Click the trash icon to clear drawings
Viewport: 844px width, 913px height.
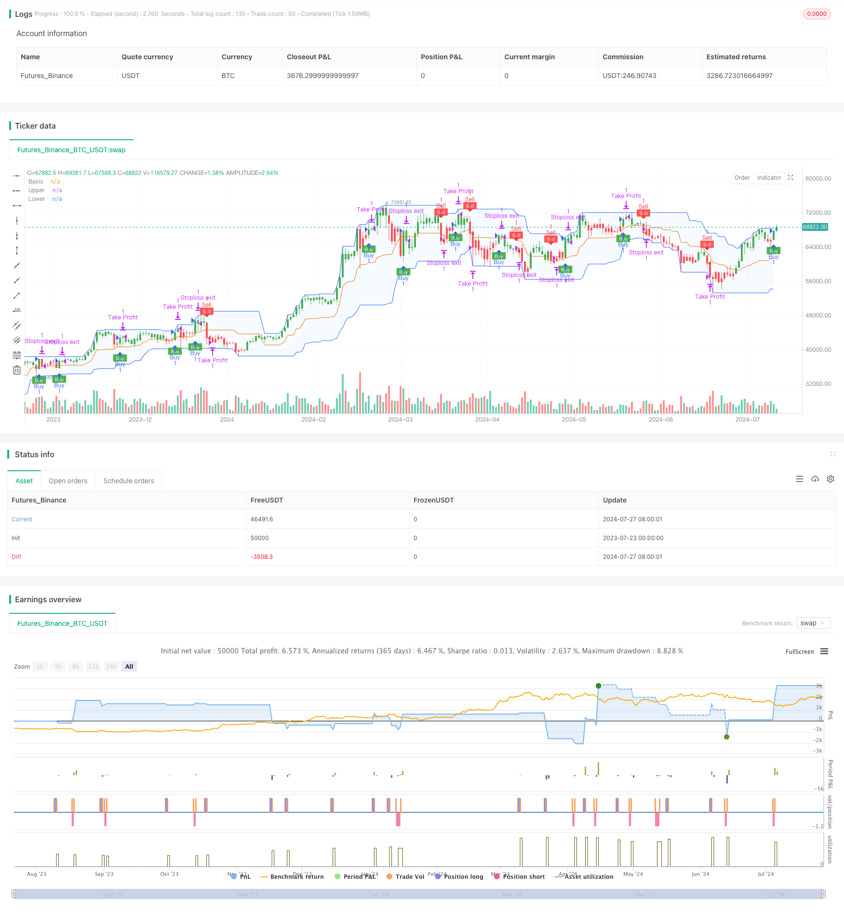(x=17, y=370)
